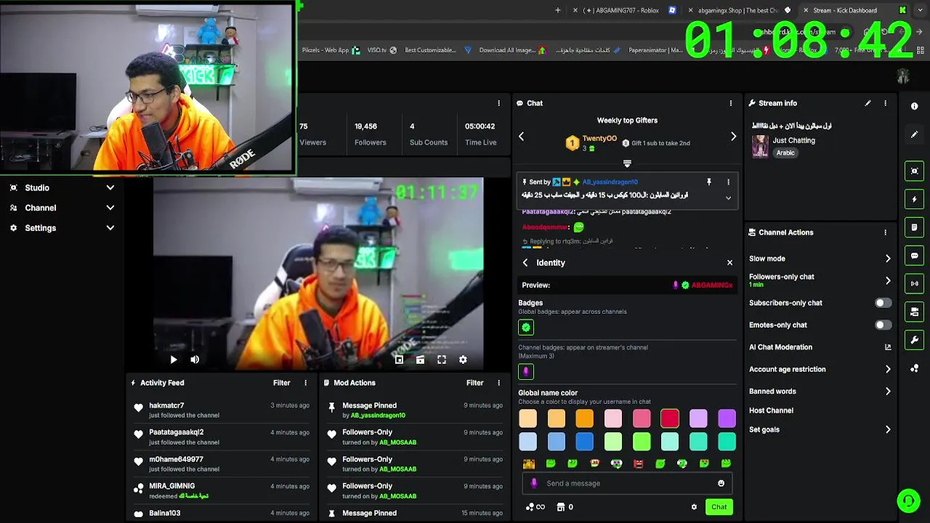Viewport: 930px width, 523px height.
Task: Enter fullscreen on the stream preview
Action: pyautogui.click(x=442, y=360)
